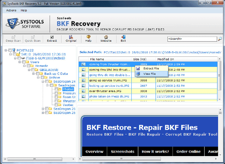The height and width of the screenshot is (164, 225).
Task: Open the Screenshots tab in preview
Action: 123,152
